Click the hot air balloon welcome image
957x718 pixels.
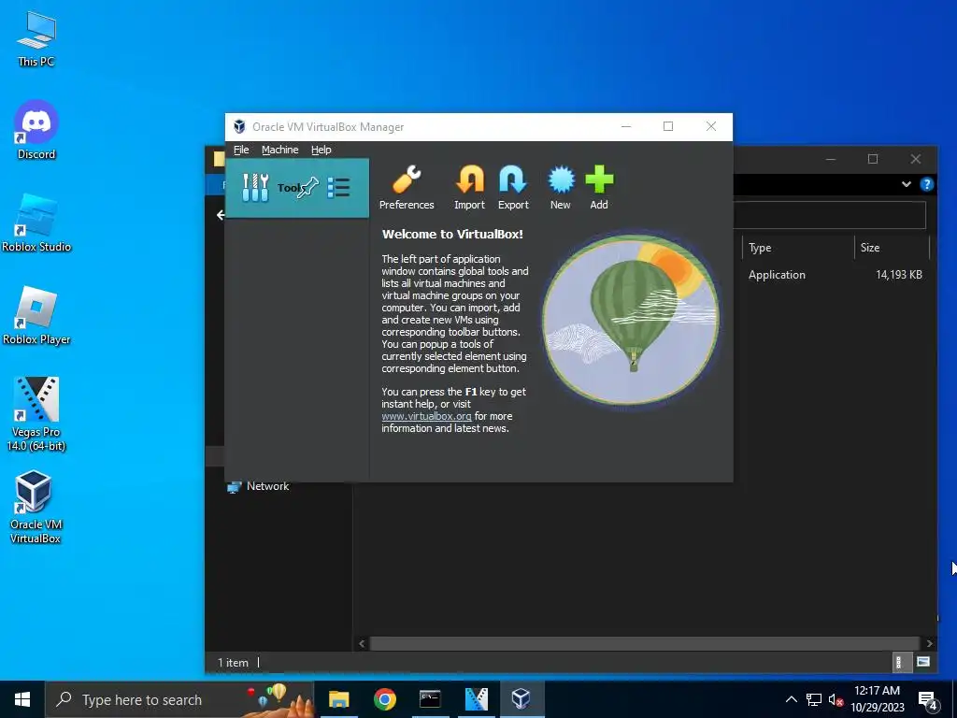click(x=631, y=319)
